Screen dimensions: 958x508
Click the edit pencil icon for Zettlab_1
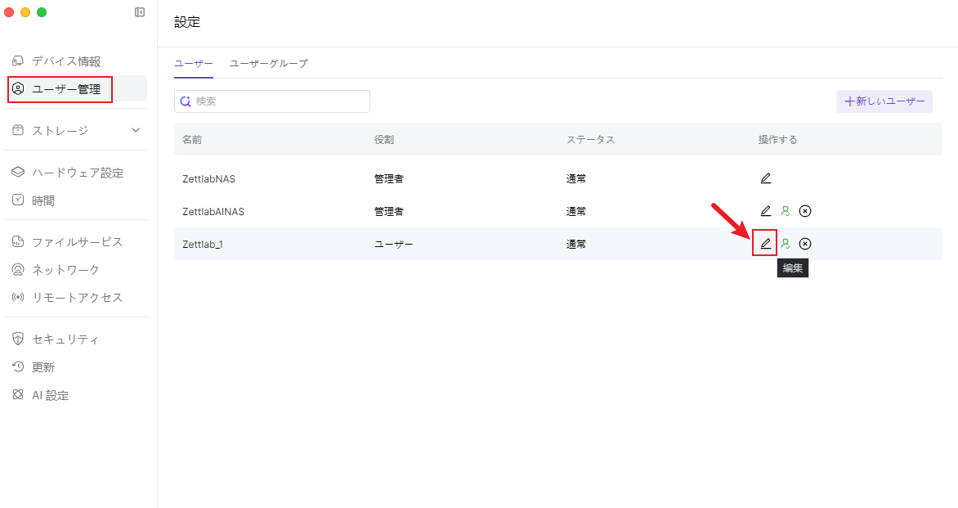pos(765,244)
